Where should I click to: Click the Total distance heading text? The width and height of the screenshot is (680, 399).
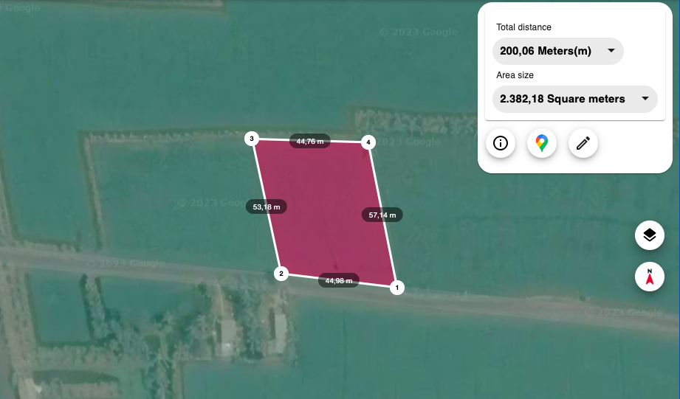pyautogui.click(x=524, y=27)
